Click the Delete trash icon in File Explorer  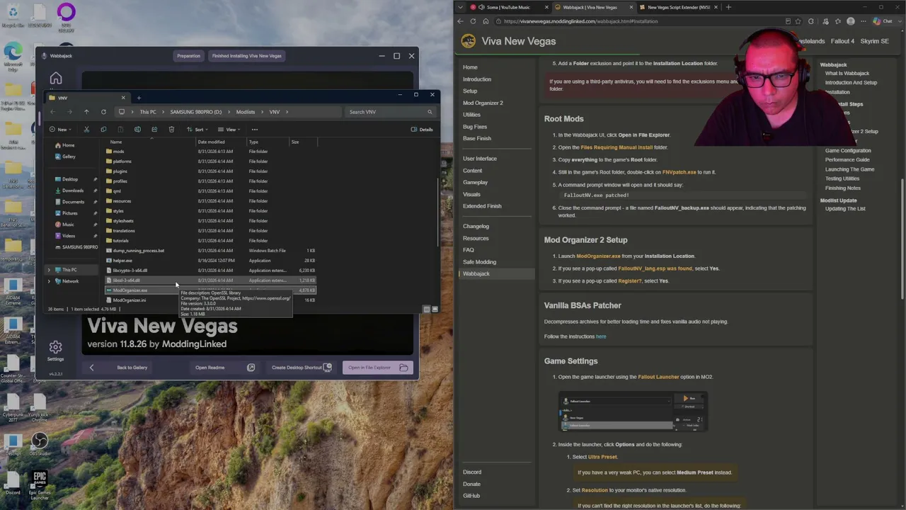point(171,130)
